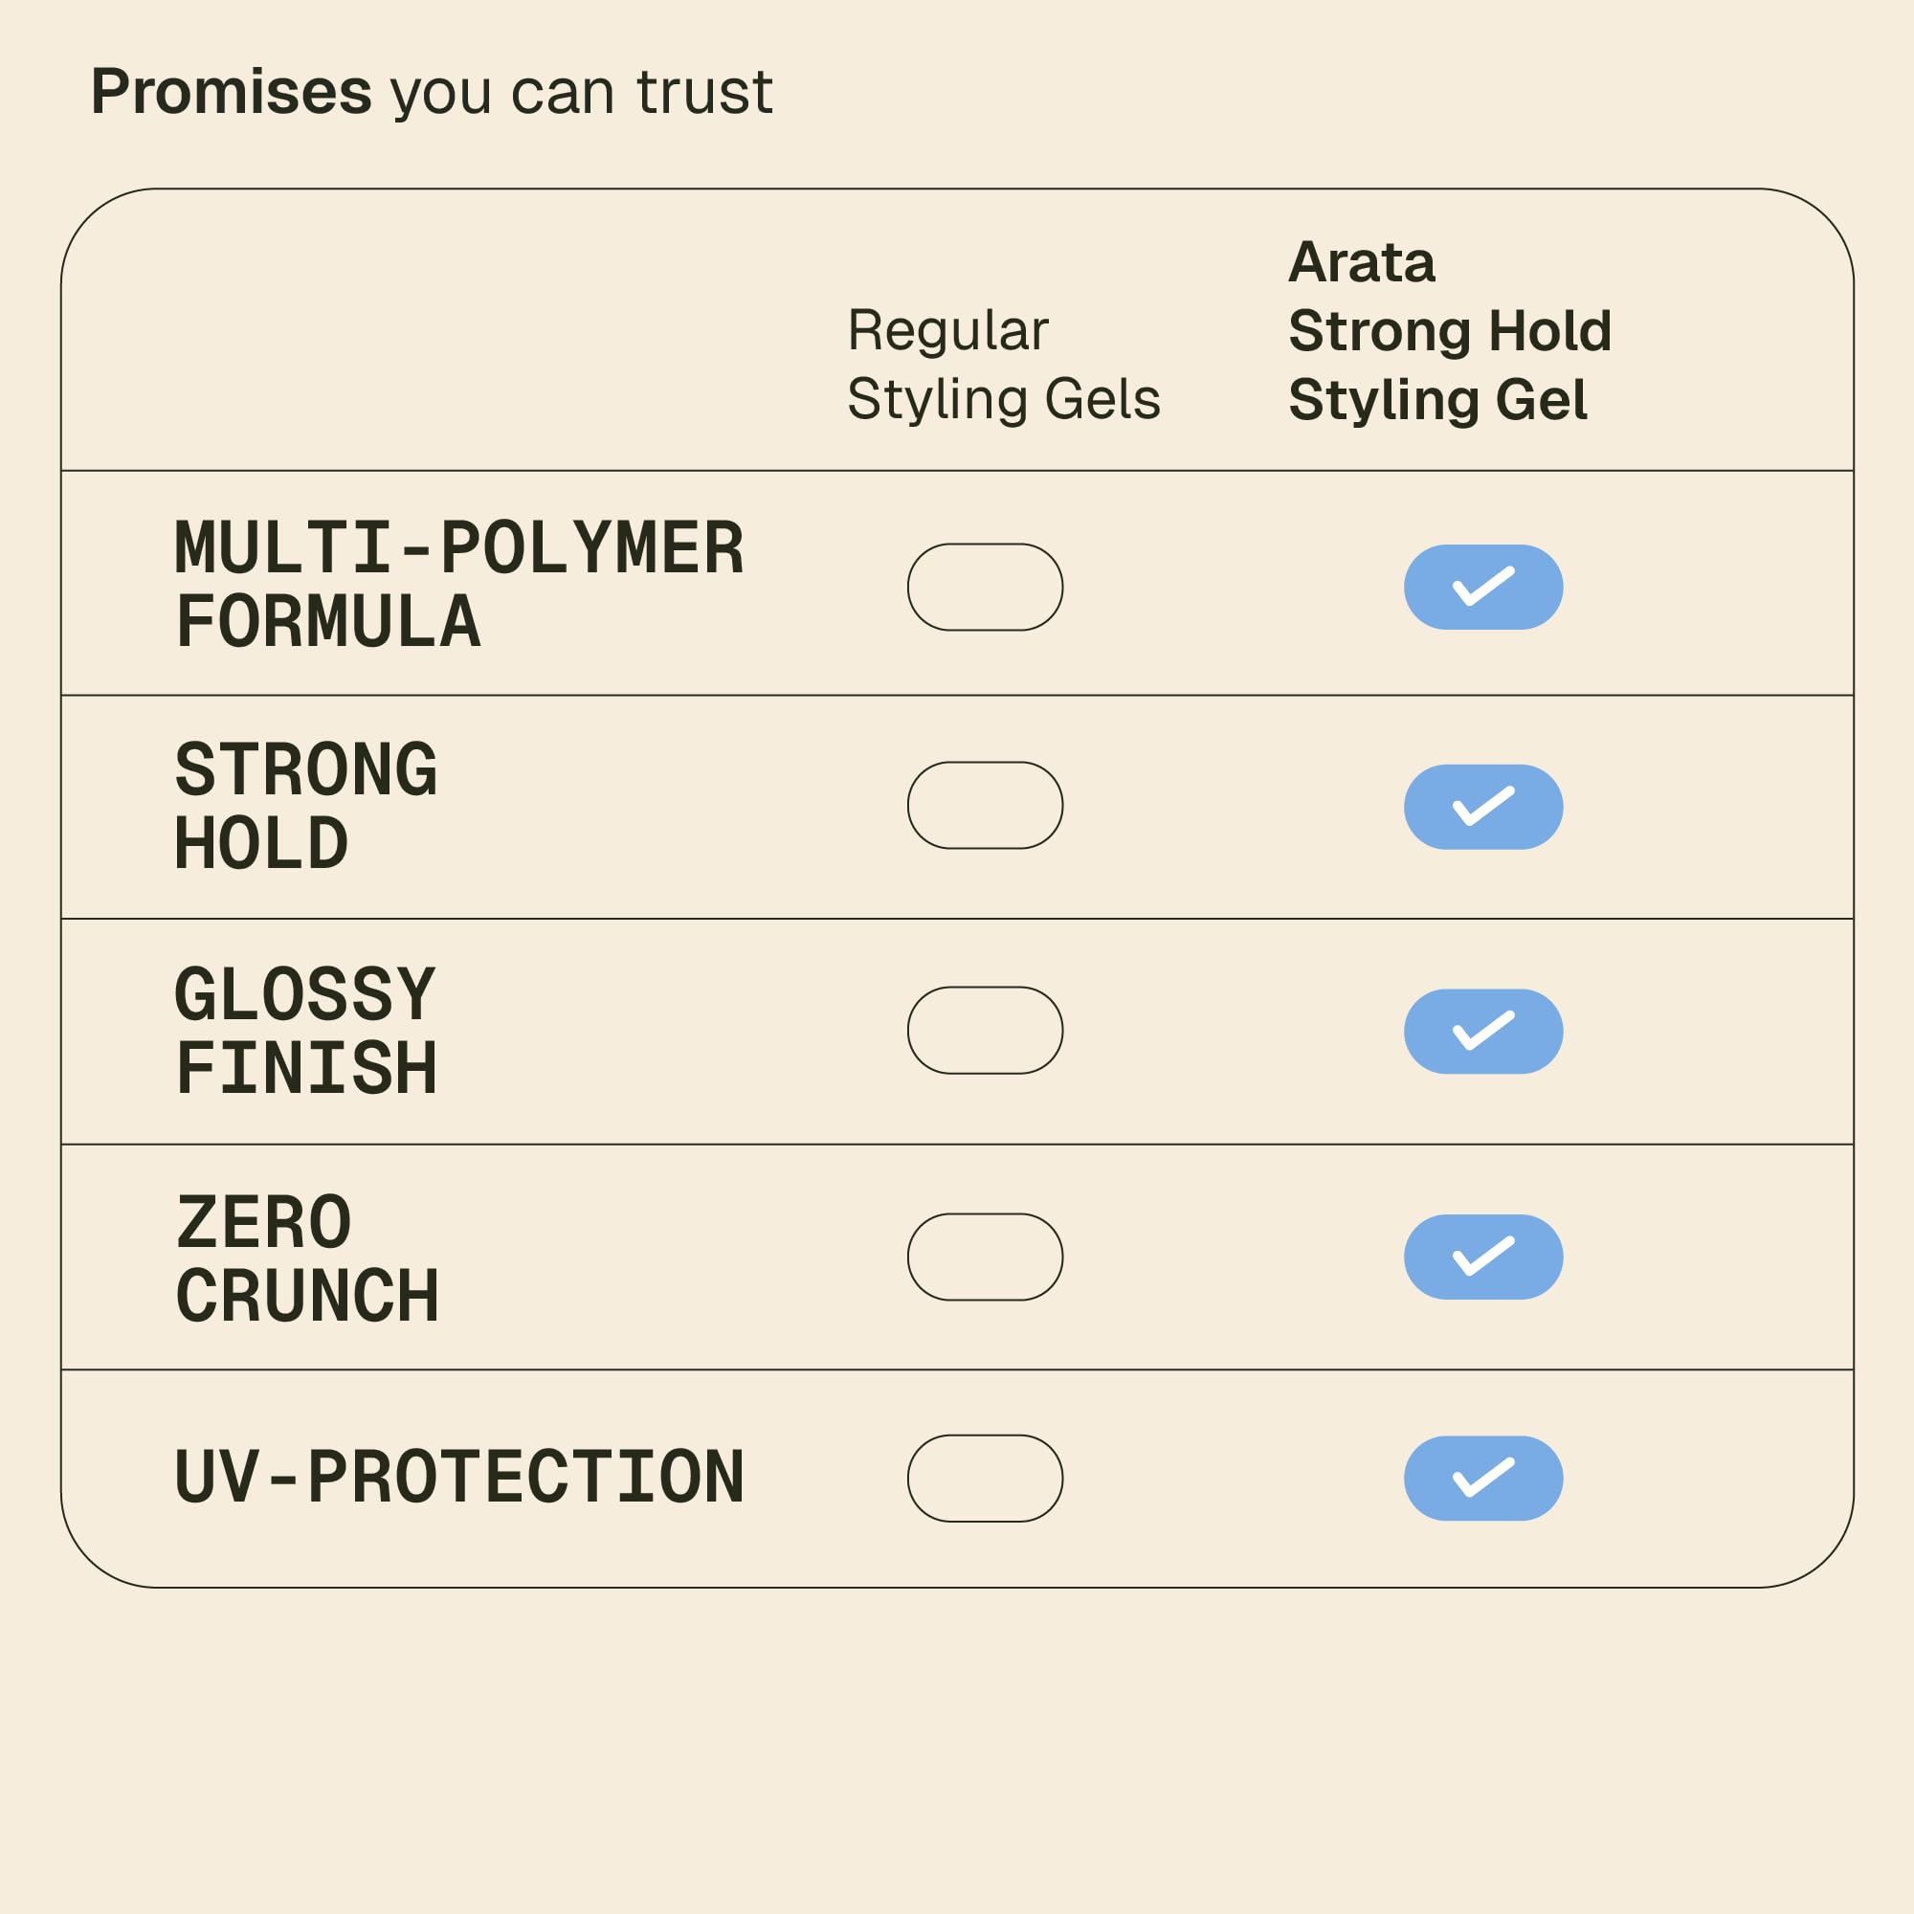1914x1914 pixels.
Task: Select the Strong Hold row label
Action: pyautogui.click(x=305, y=807)
